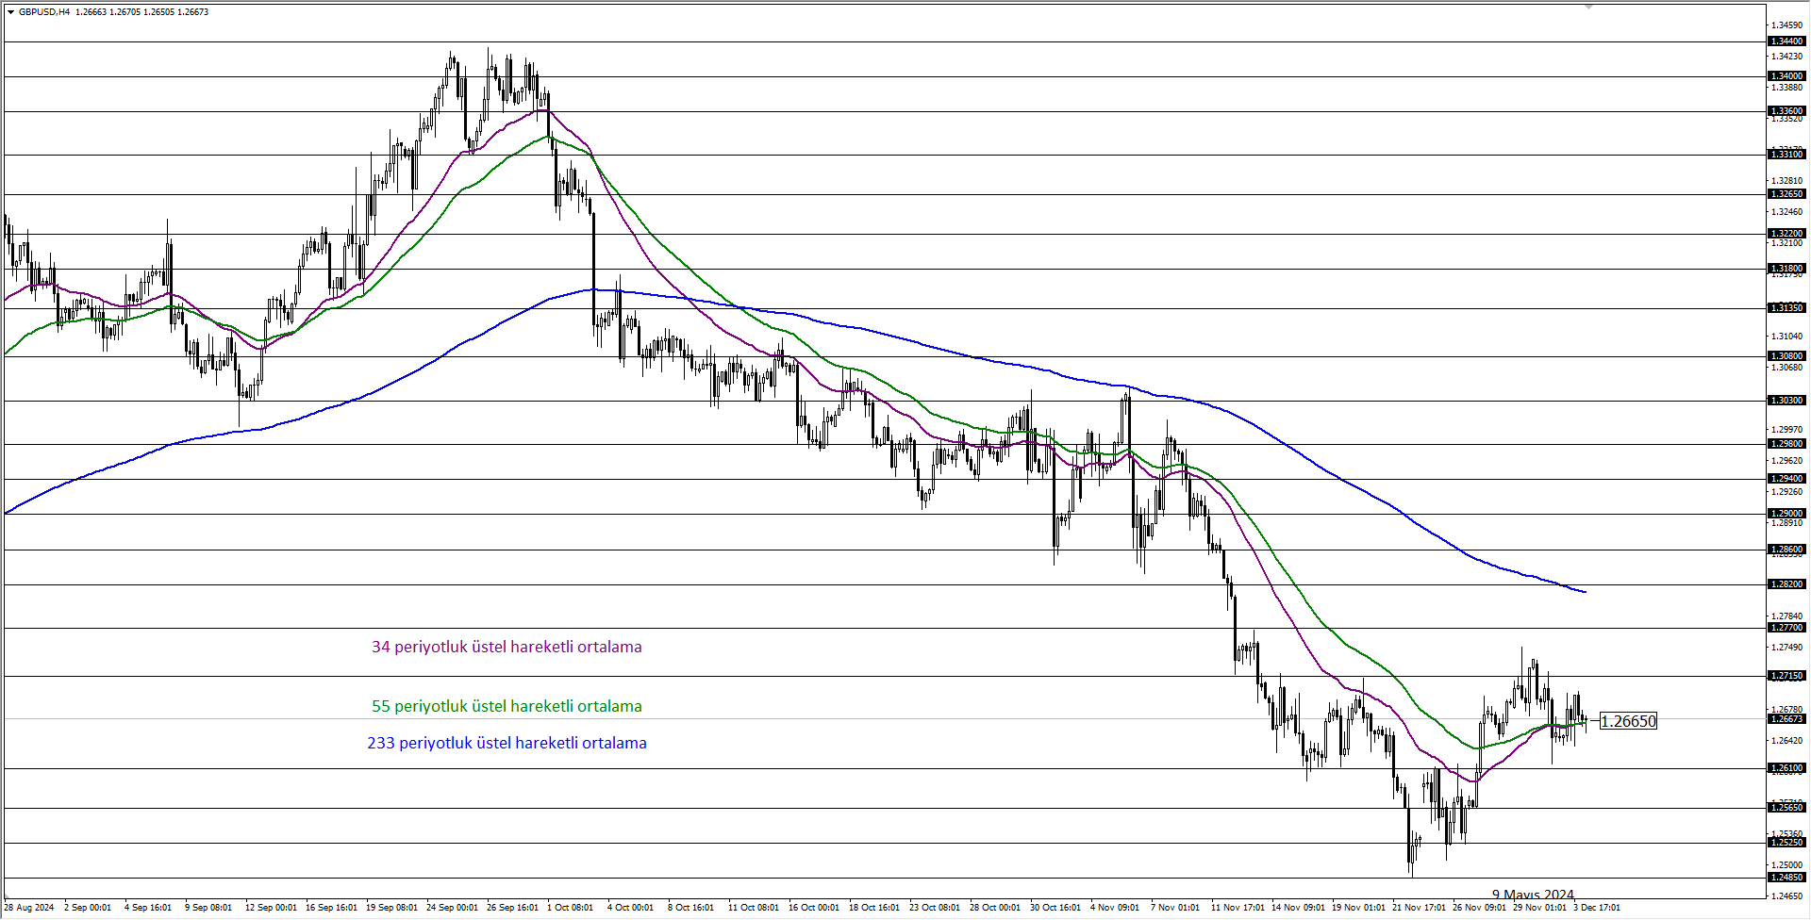Image resolution: width=1811 pixels, height=920 pixels.
Task: Click the 1.29970 price scale value
Action: point(1786,430)
